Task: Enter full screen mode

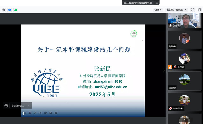Action: coord(192,10)
